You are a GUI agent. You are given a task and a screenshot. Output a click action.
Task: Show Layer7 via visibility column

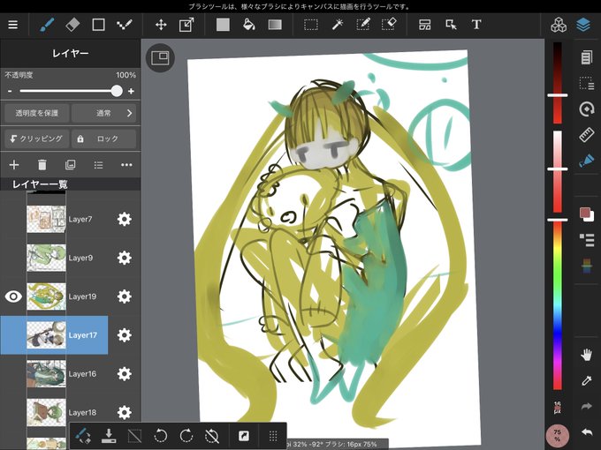click(x=13, y=219)
